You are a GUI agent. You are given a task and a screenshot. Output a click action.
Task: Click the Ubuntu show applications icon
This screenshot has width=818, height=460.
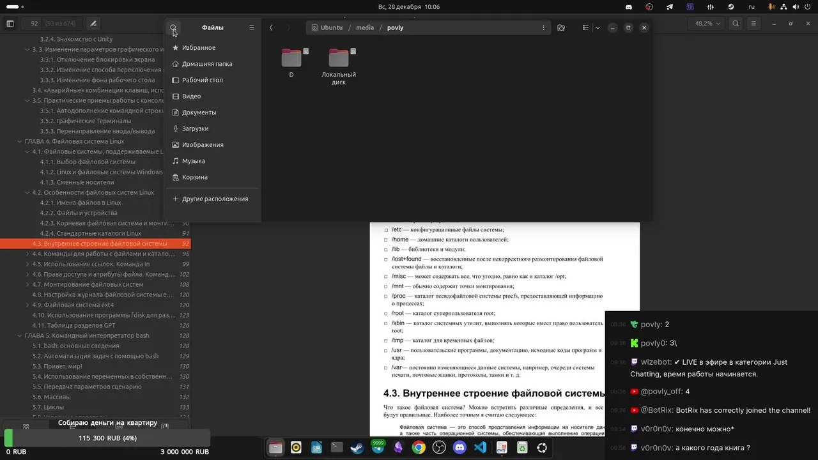click(x=542, y=448)
